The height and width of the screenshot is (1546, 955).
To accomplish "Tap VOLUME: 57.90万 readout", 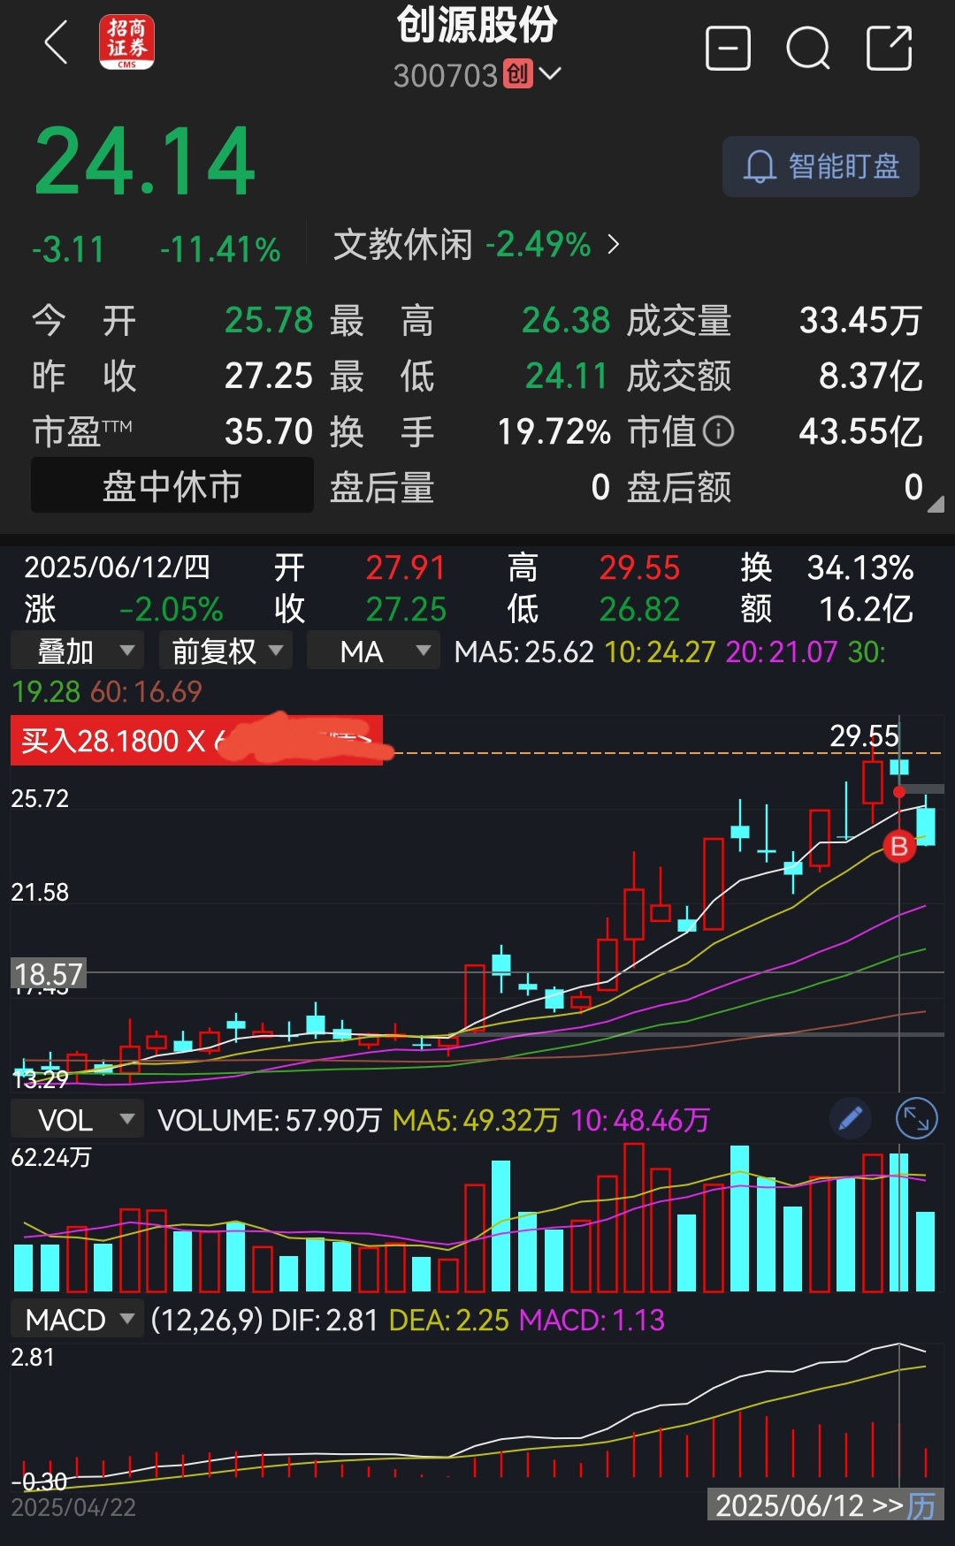I will point(270,1120).
